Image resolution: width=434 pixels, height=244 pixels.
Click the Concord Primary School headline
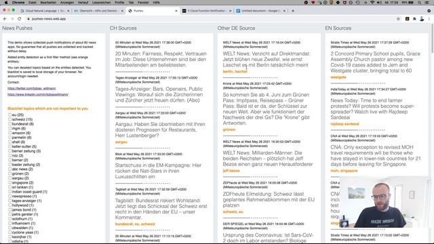(375, 62)
